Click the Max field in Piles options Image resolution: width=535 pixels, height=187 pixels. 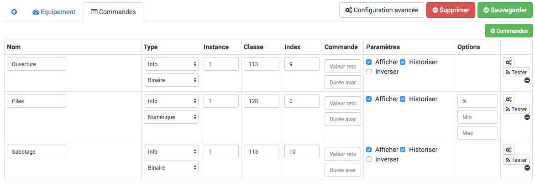(477, 133)
